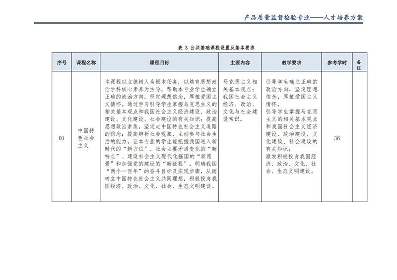Click the 参考学时 column header
This screenshot has width=397, height=280.
tap(337, 63)
